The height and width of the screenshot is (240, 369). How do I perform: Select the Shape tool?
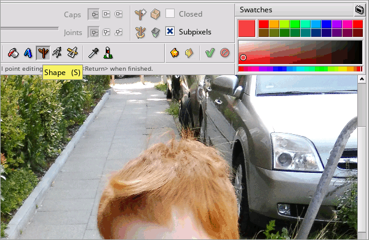pos(43,53)
